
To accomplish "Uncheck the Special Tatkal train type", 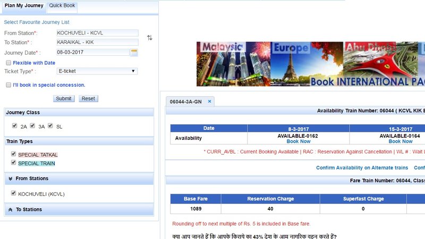I will coord(14,155).
